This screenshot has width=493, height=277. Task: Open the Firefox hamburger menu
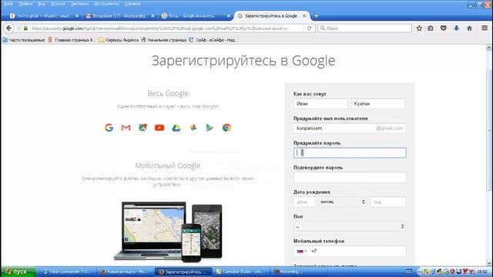(x=485, y=28)
